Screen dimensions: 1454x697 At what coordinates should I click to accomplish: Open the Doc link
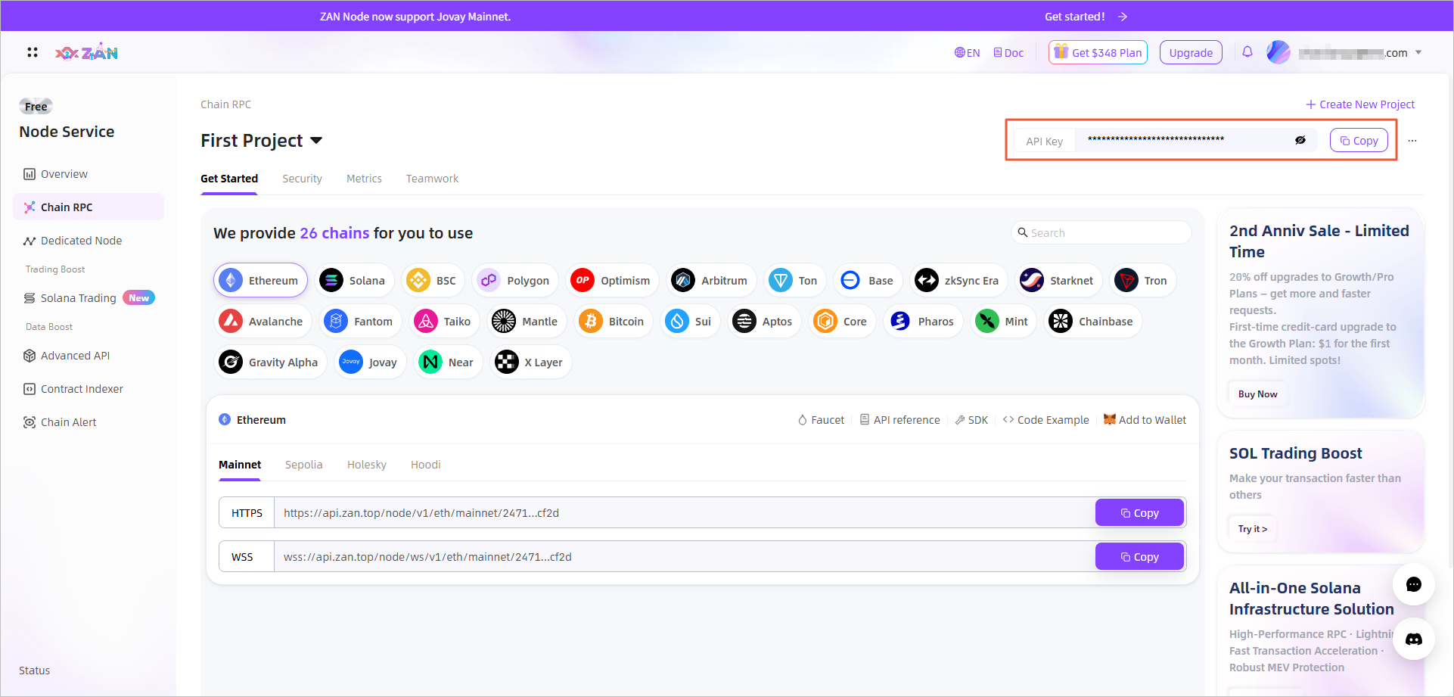point(1008,52)
